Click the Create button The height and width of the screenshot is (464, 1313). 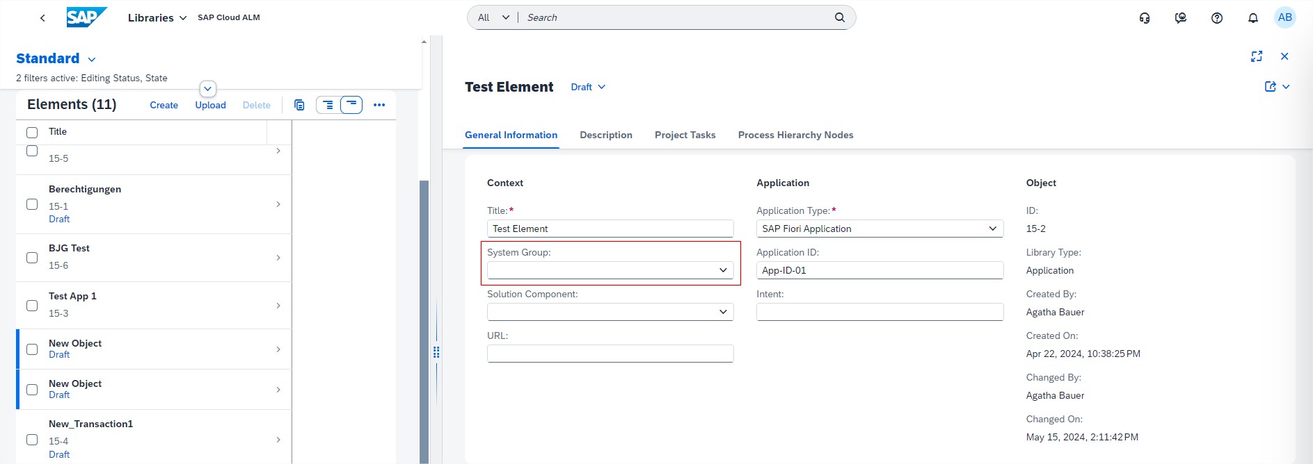[x=164, y=105]
